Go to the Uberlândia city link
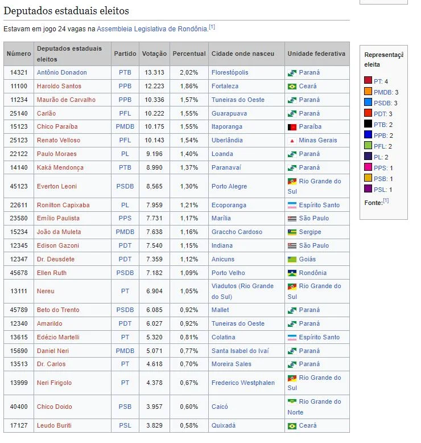 226,141
